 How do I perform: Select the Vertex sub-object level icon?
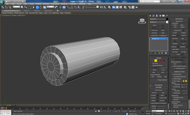coord(153,60)
